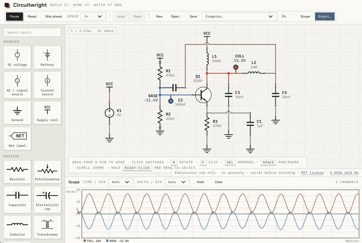Click the Export… button
Viewport: 362px width, 243px height.
(x=325, y=16)
